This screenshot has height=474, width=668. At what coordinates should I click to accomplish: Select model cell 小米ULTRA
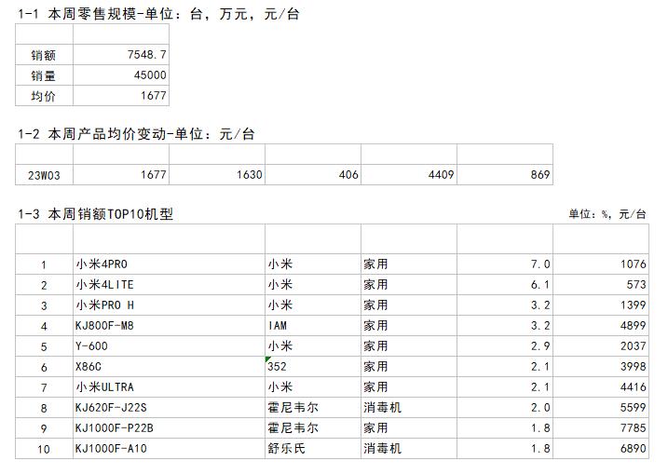tap(169, 386)
